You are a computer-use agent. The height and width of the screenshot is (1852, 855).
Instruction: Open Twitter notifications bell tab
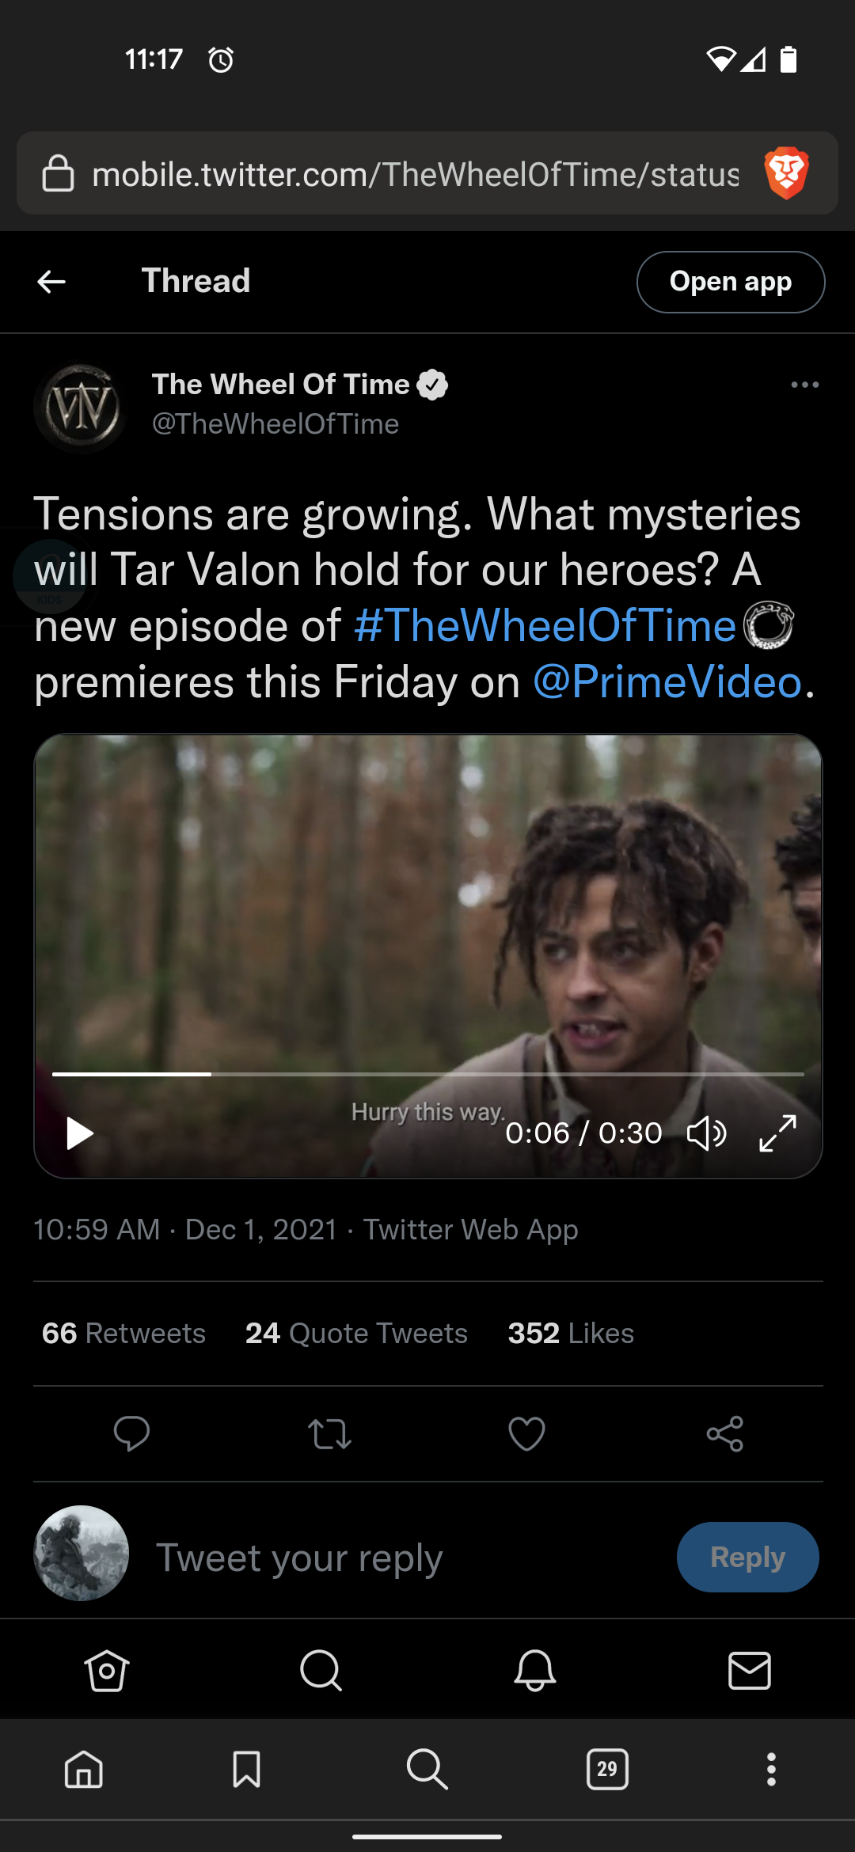[x=535, y=1671]
